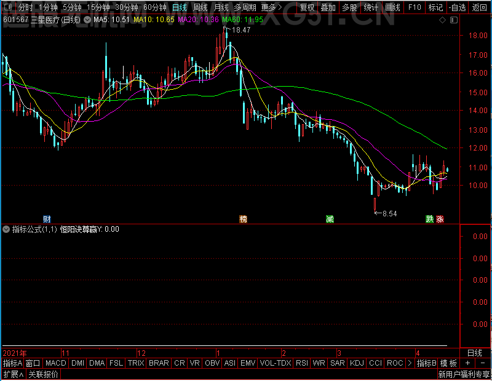Switch indicator to CR
Screen dimensions: 492x381
pyautogui.click(x=180, y=363)
